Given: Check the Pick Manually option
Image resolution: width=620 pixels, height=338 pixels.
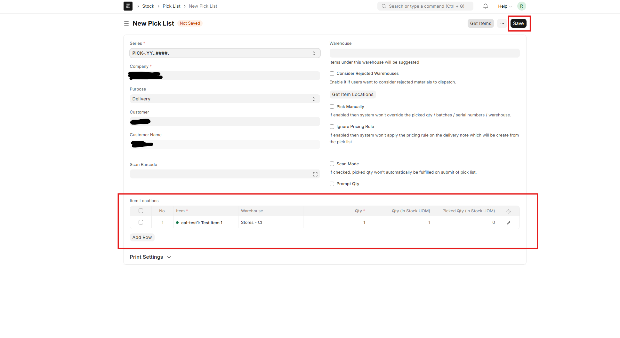Looking at the screenshot, I should tap(332, 107).
